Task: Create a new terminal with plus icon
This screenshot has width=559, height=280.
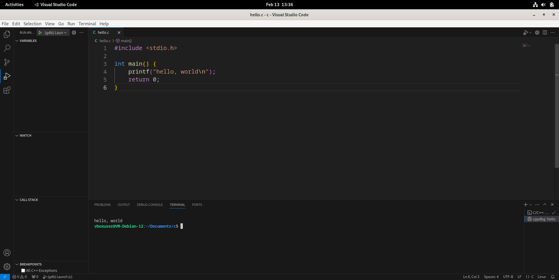Action: [x=526, y=205]
